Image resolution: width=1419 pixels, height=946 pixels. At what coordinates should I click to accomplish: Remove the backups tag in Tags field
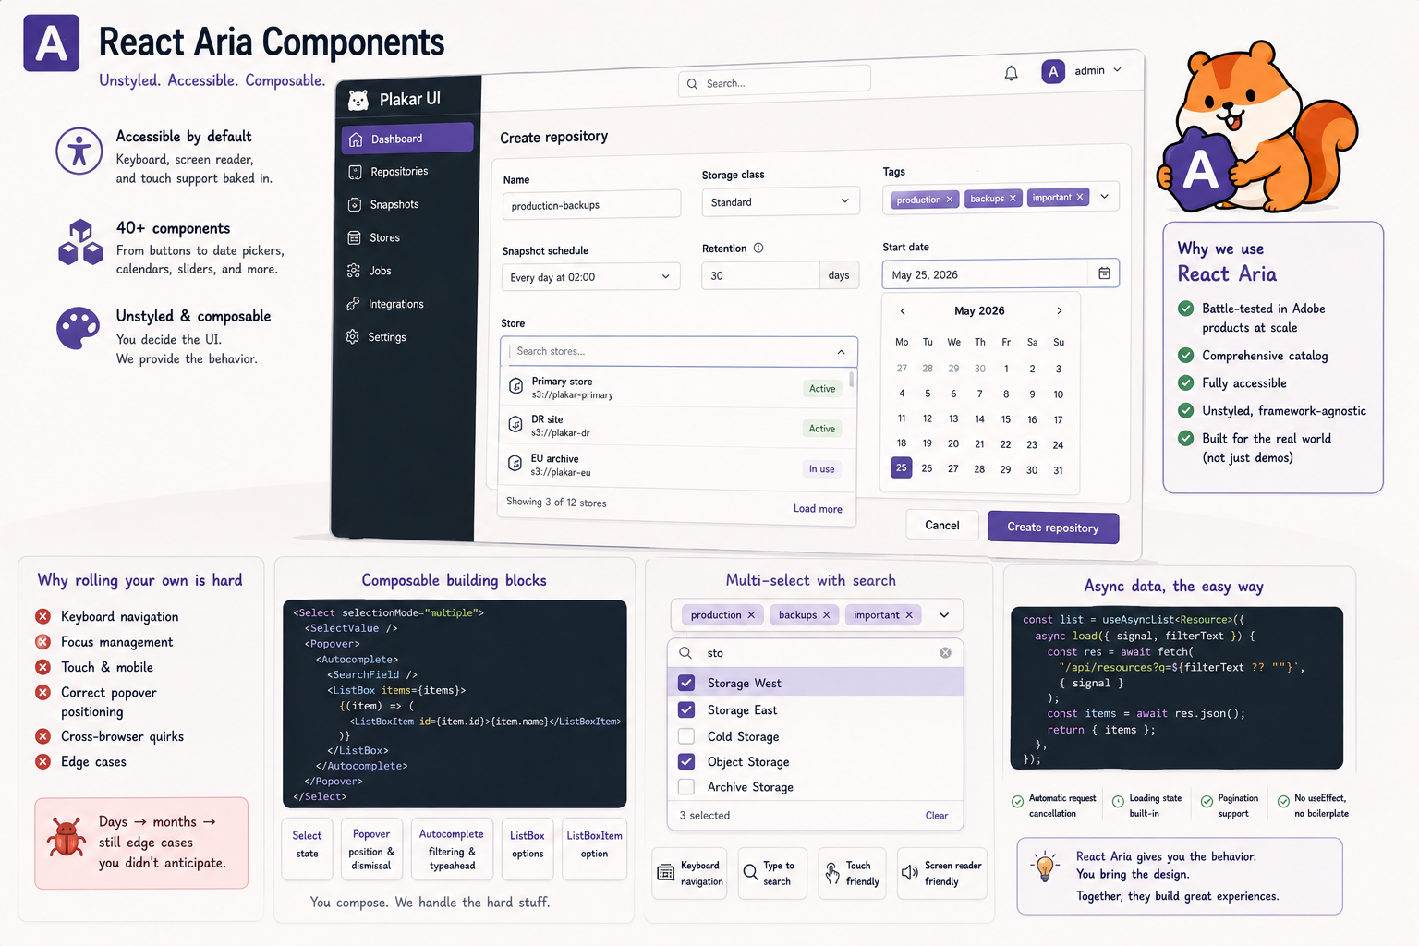pos(1013,199)
